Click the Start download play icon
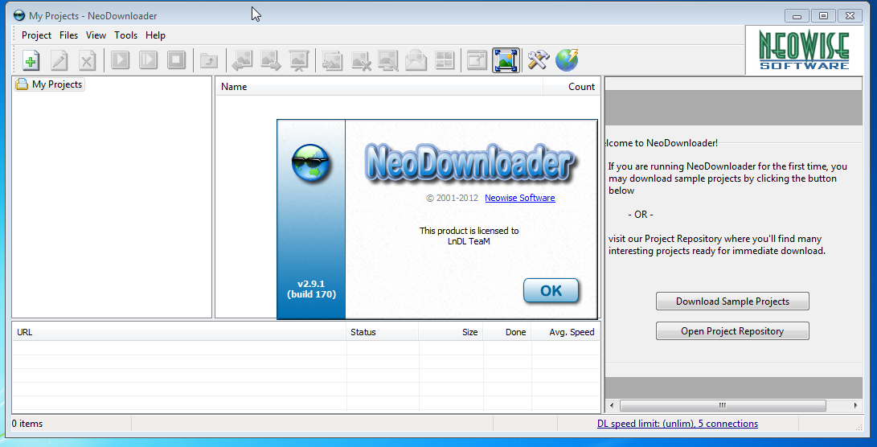Screen dimensions: 877x447 tap(121, 59)
